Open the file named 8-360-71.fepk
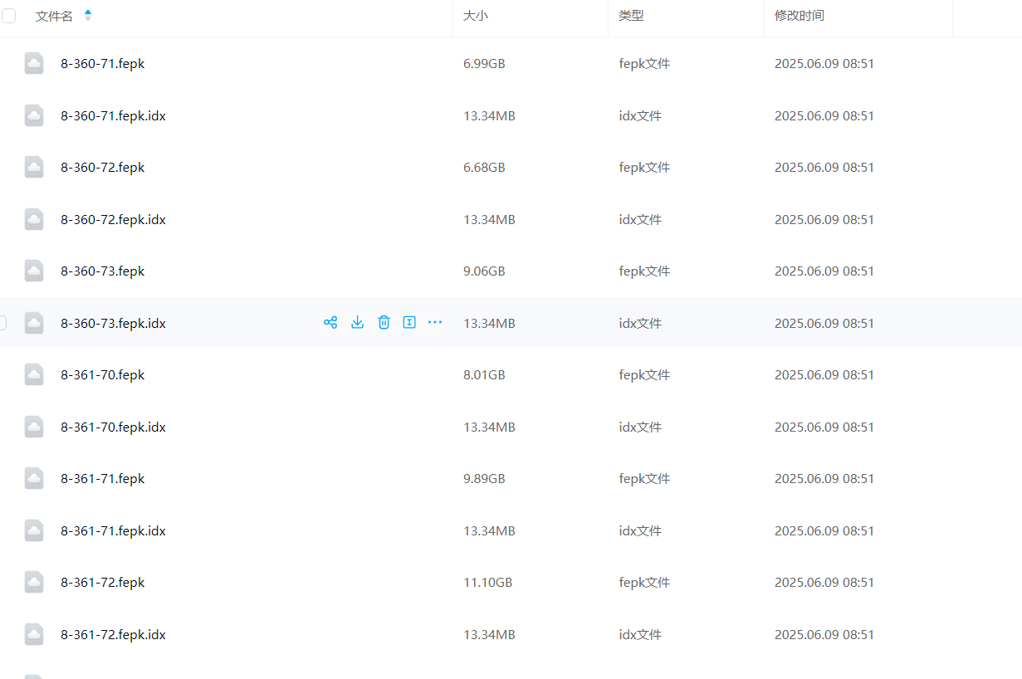Screen dimensions: 1022x679 [103, 63]
